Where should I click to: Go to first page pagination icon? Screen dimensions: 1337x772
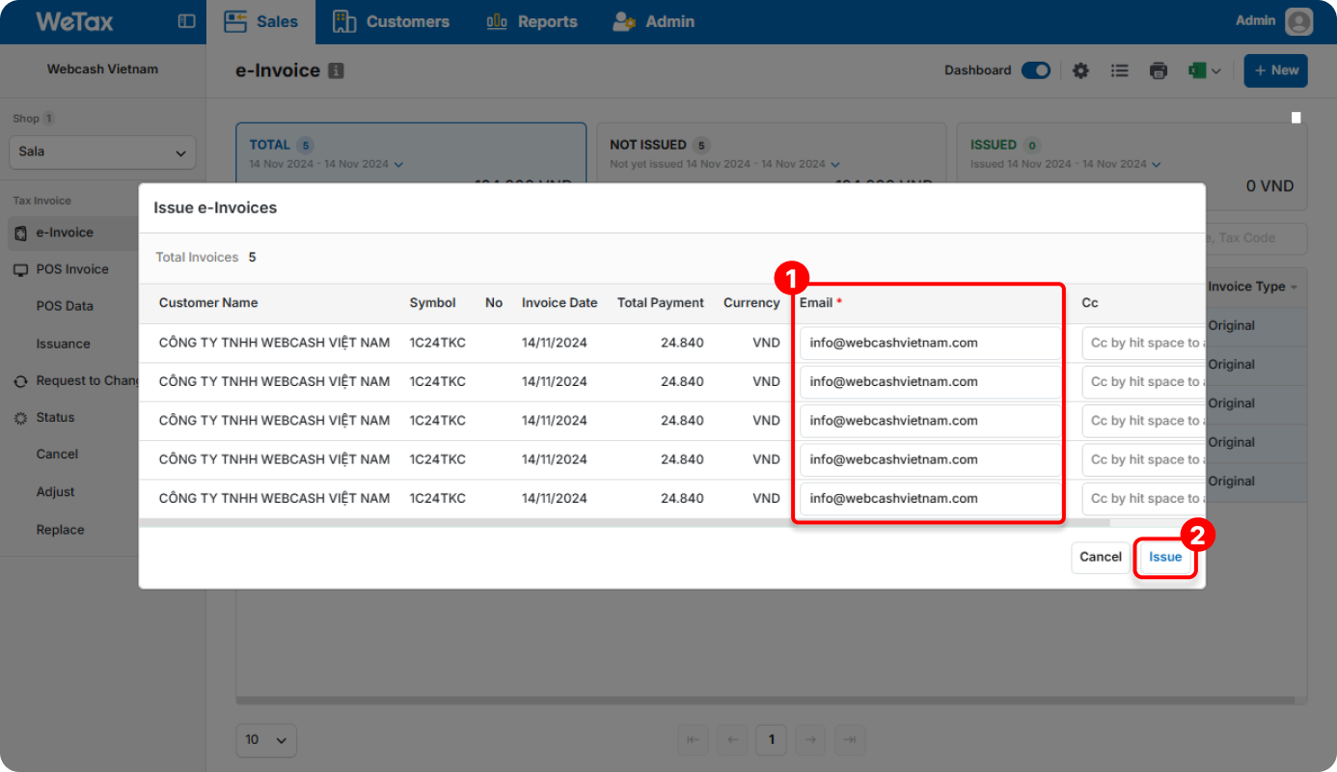693,740
